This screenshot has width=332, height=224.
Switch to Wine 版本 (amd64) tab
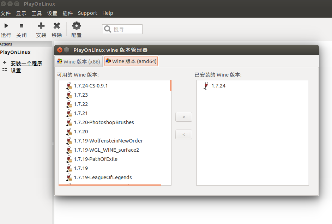[x=131, y=61]
